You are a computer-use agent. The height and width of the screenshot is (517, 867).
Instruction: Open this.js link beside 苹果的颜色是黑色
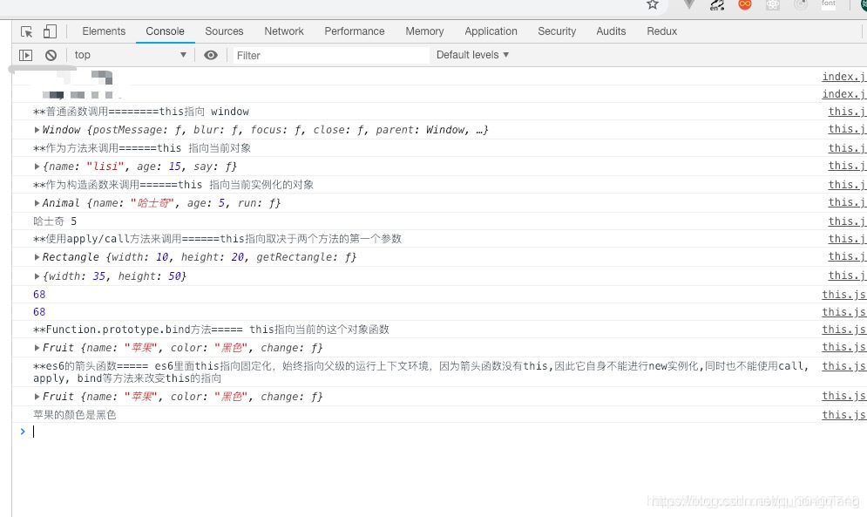843,415
